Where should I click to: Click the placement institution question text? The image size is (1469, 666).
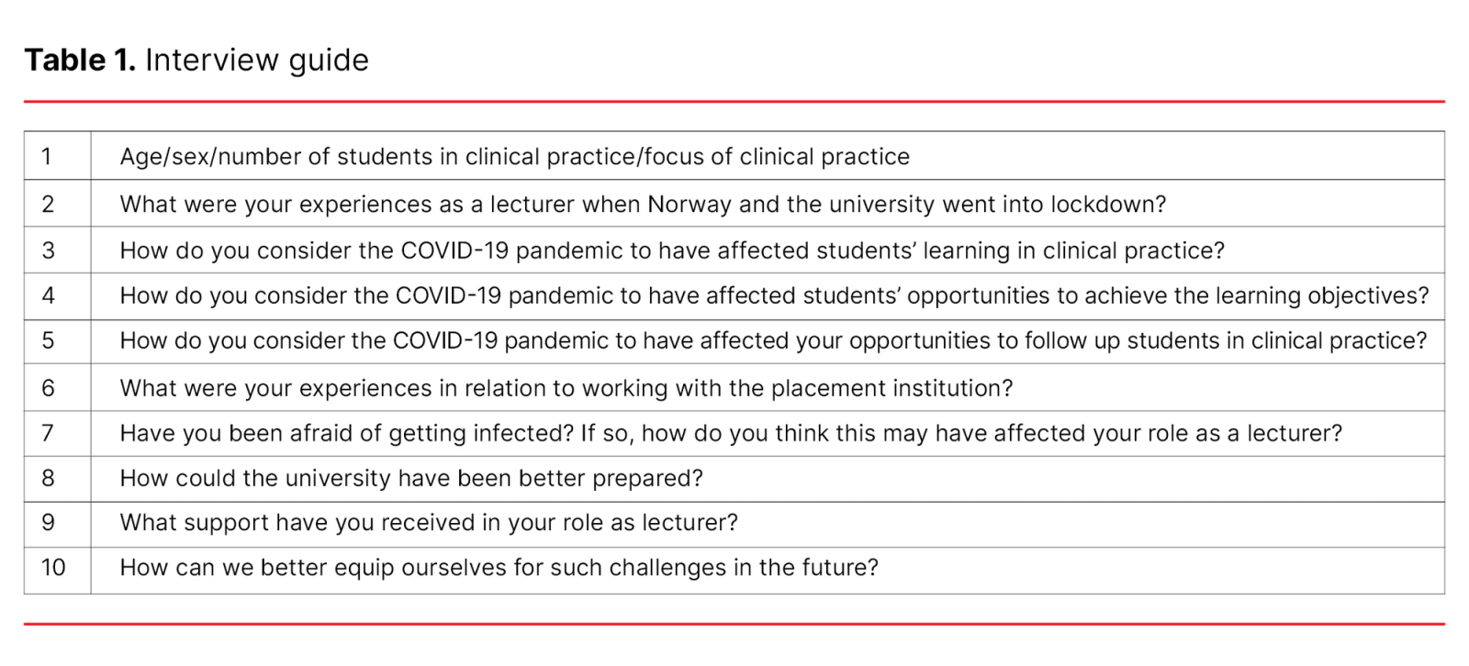(x=566, y=389)
